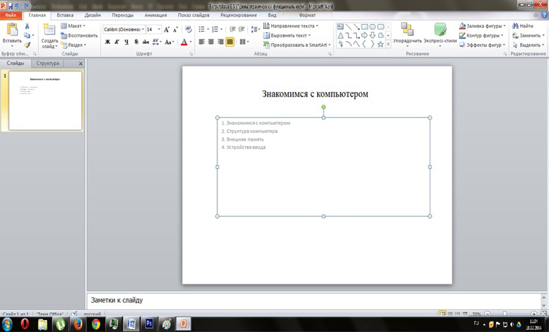Pick the oval shape from the shapes gallery
This screenshot has height=332, width=549.
click(372, 26)
